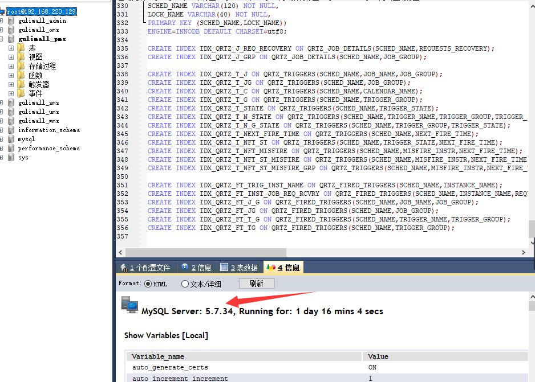Click the blue info icon on 2 信息 tab

185,267
